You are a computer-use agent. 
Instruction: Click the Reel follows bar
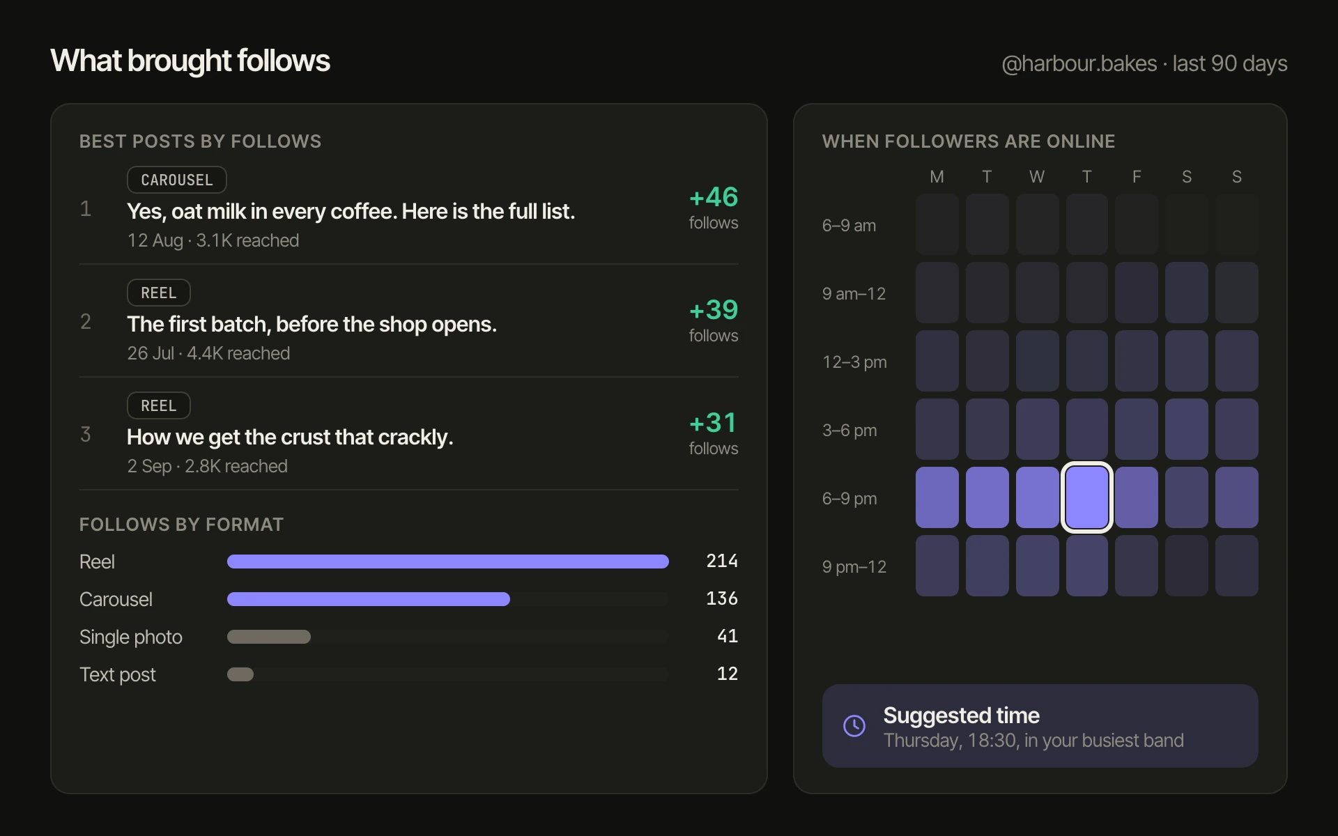448,562
